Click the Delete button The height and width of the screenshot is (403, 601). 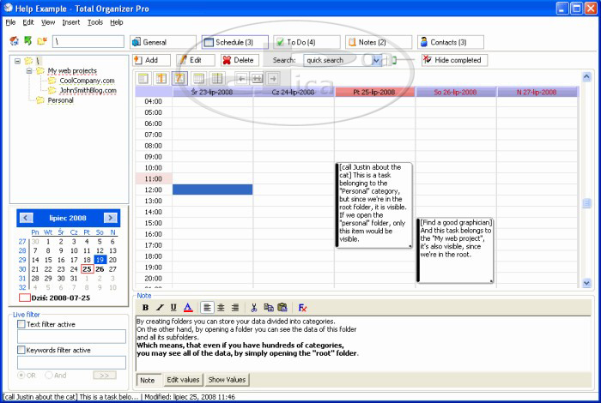[240, 60]
